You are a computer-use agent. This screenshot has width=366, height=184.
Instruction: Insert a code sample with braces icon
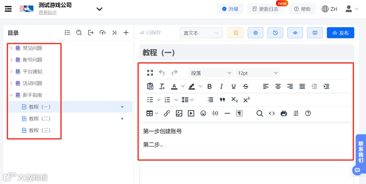215,114
